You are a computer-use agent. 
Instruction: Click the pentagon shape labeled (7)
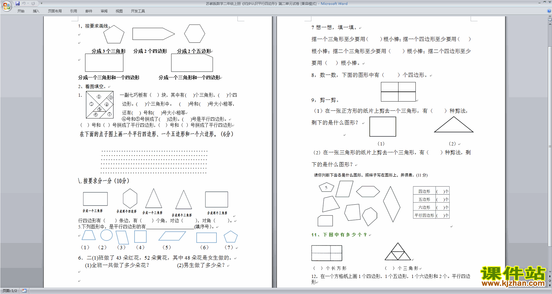231,237
